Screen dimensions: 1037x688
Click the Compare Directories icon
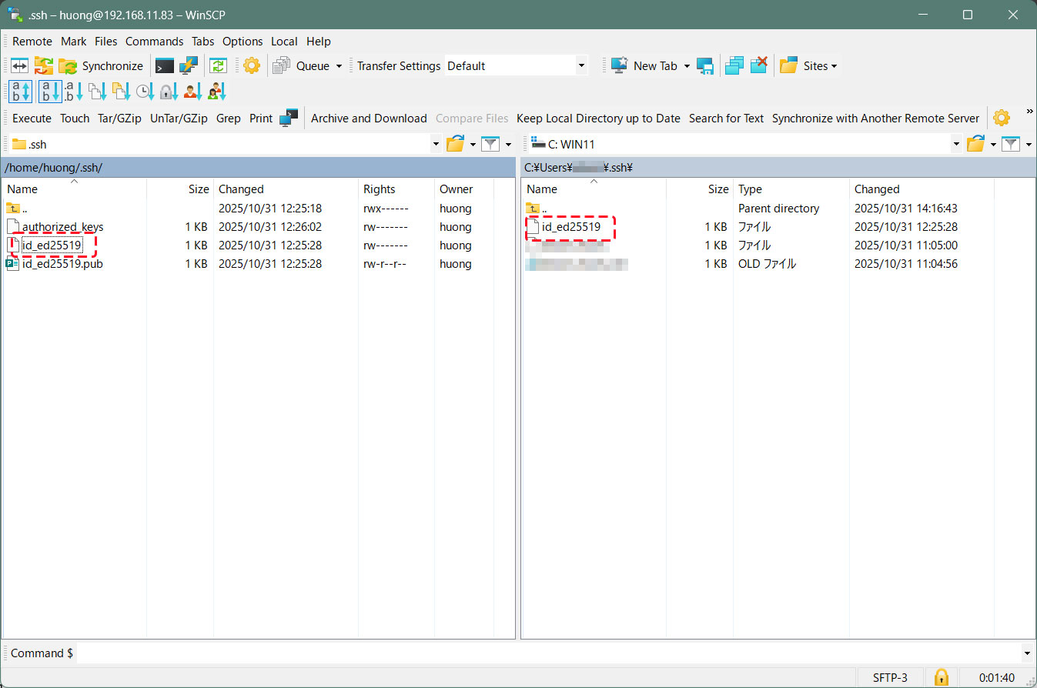click(x=19, y=66)
